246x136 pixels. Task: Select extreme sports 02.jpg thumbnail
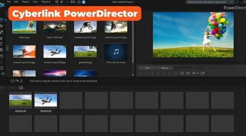[116, 27]
